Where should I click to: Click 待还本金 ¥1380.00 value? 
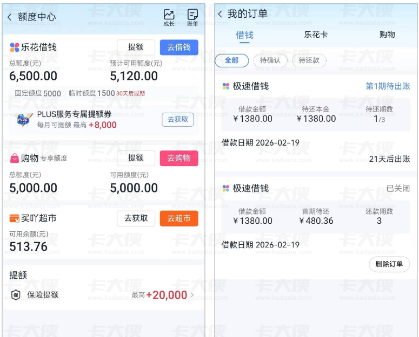coord(316,119)
